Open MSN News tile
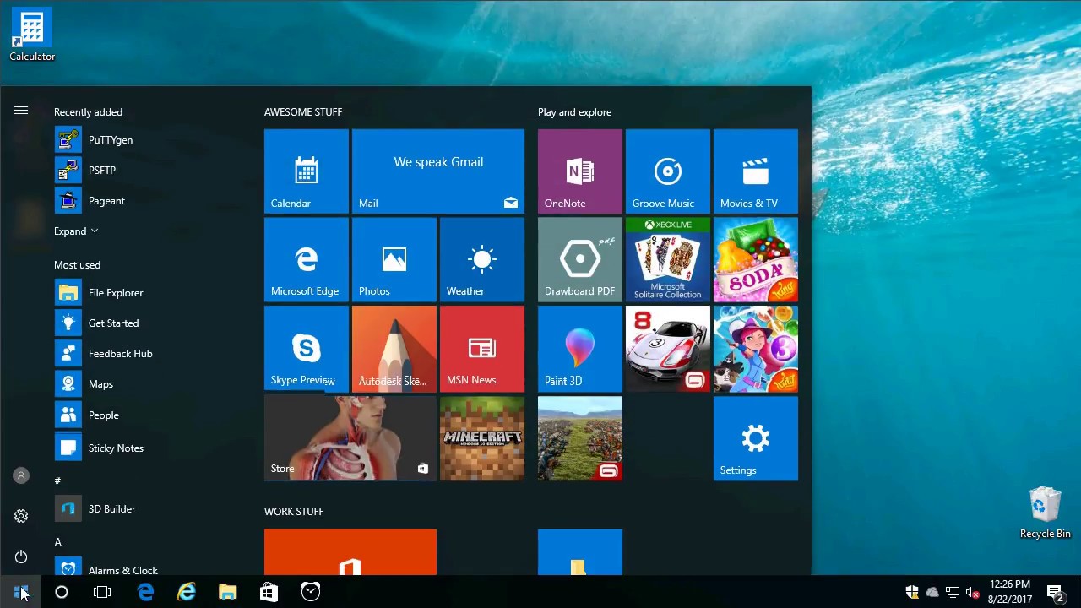1081x608 pixels. 481,348
